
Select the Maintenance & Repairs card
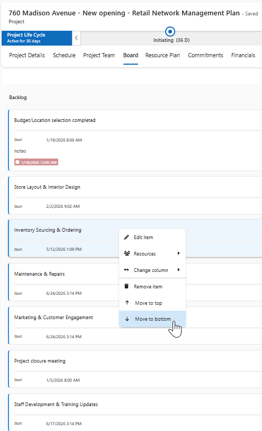coord(64,282)
